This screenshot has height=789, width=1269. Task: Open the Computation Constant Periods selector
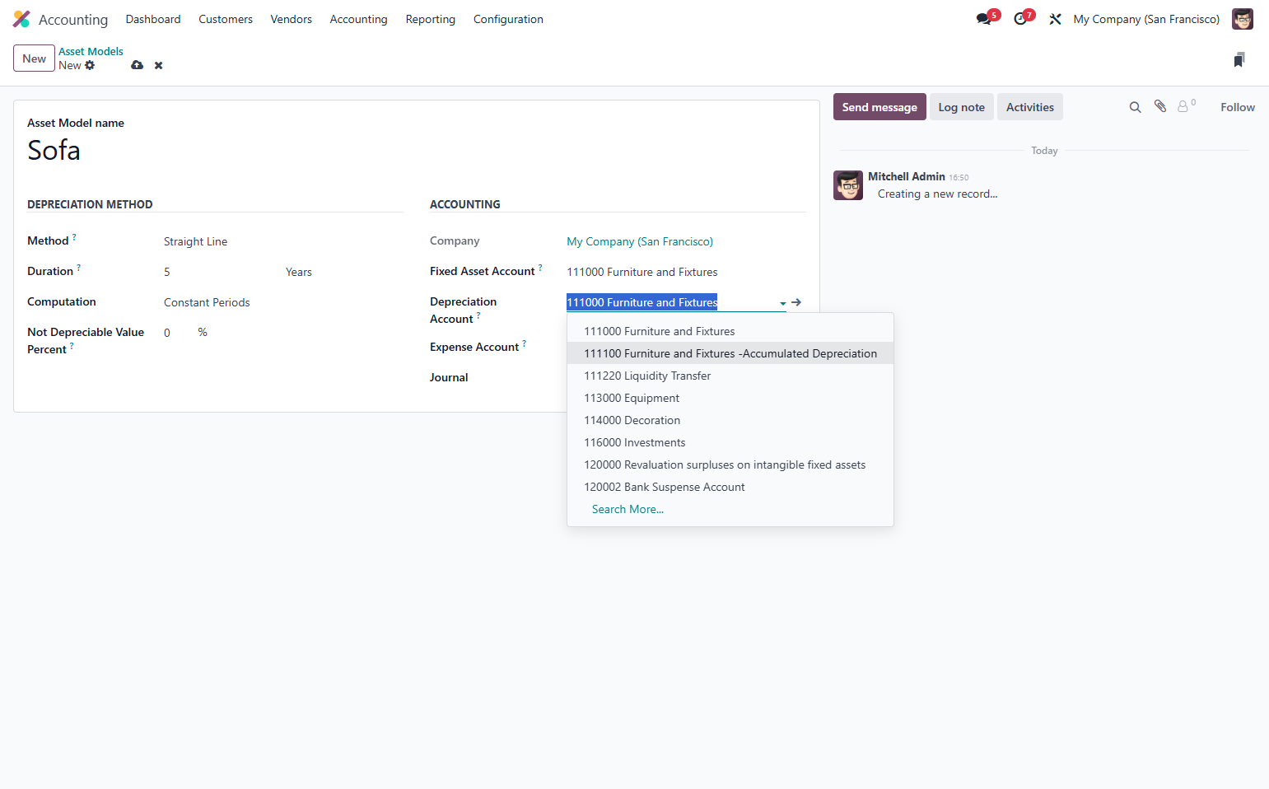[x=282, y=302]
